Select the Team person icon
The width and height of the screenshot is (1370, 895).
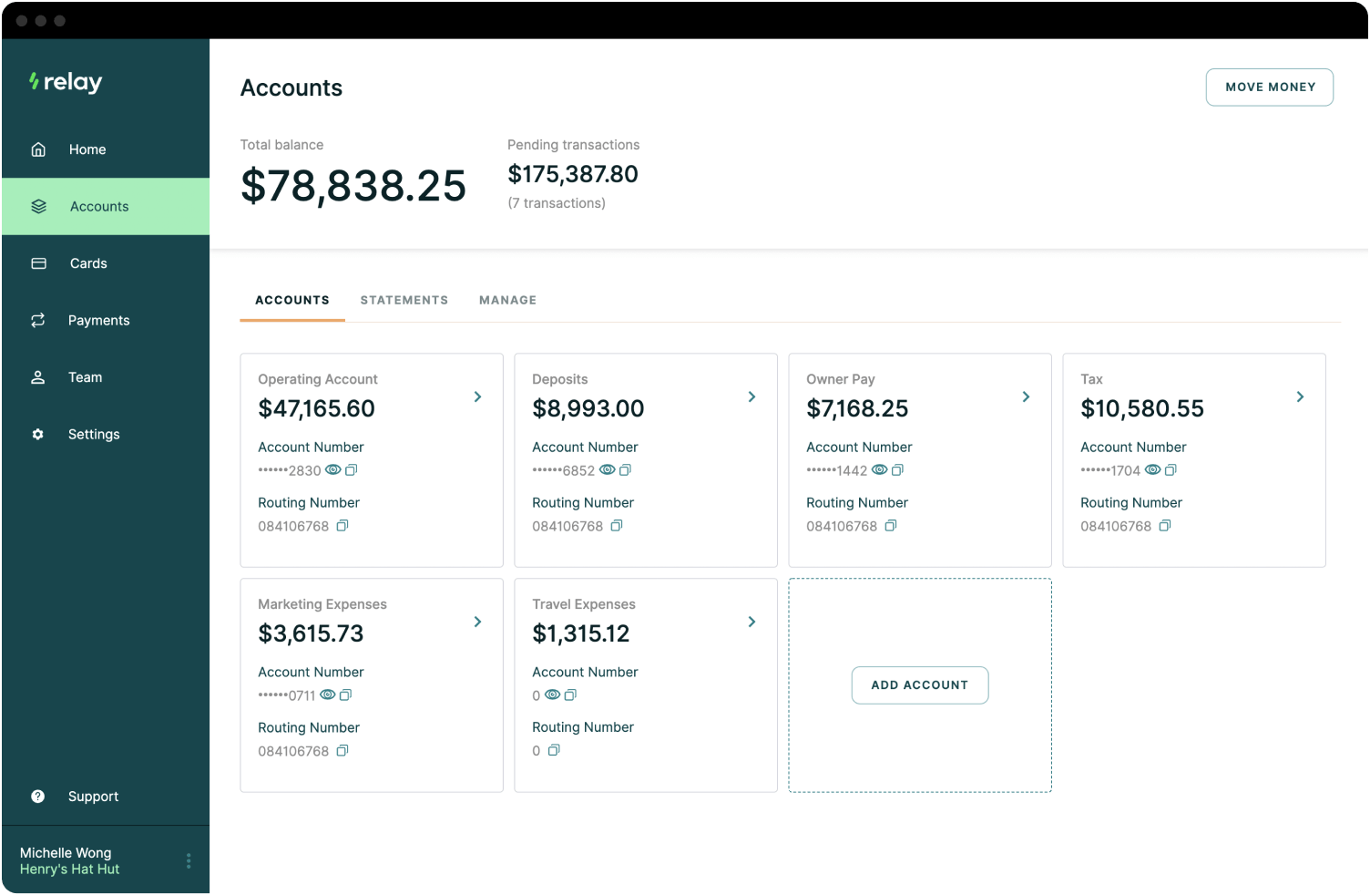click(x=38, y=376)
